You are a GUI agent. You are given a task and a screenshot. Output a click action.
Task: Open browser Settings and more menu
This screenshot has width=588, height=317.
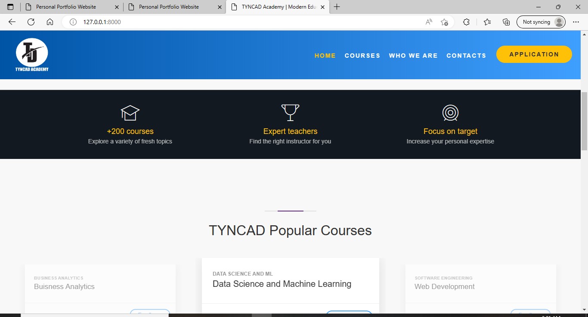point(576,22)
